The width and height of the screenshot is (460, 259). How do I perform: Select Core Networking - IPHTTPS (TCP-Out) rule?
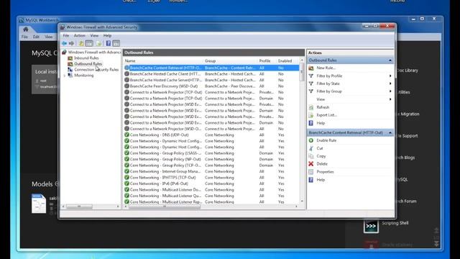[x=211, y=178]
